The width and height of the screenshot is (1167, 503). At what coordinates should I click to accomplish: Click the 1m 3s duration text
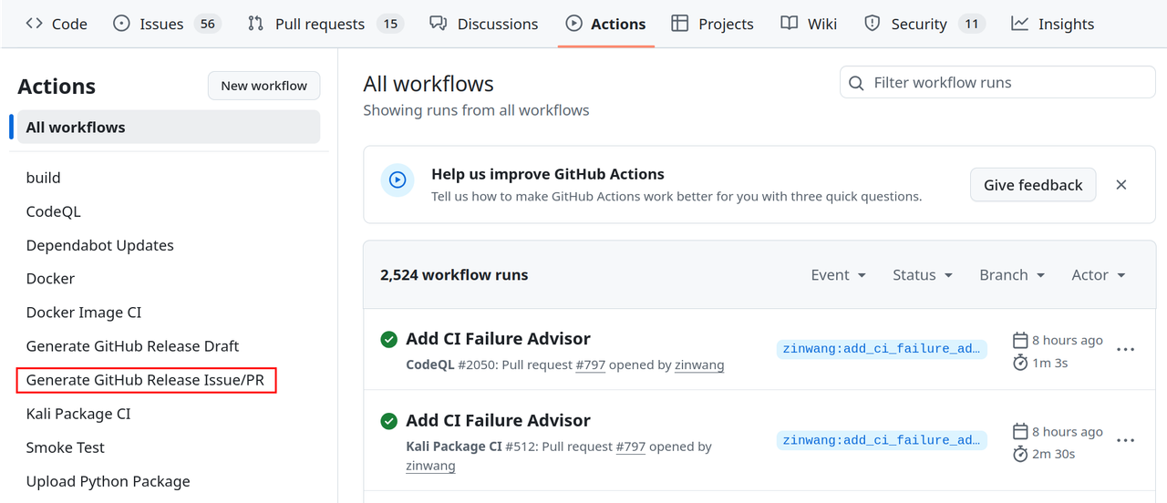[1050, 363]
